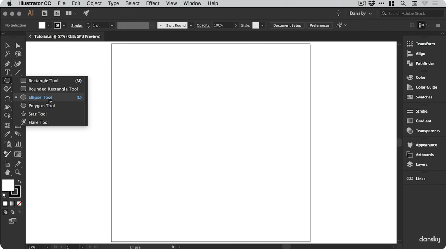Viewport: 446px width, 249px height.
Task: Select the Selection tool arrow
Action: [7, 45]
